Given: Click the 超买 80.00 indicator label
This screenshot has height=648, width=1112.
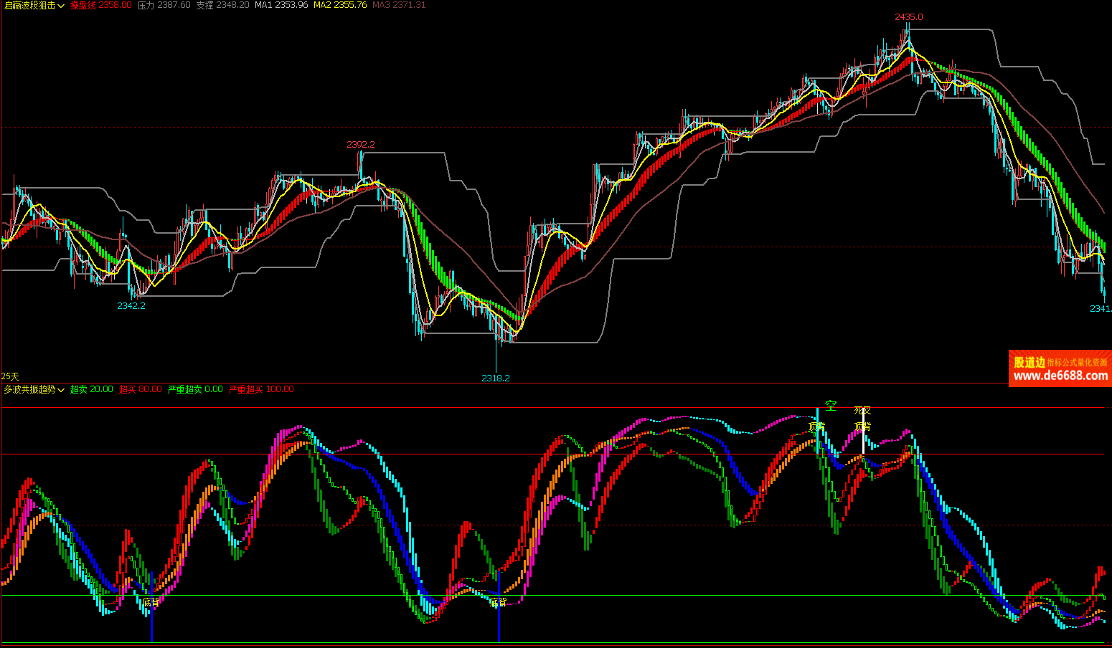Looking at the screenshot, I should tap(141, 389).
